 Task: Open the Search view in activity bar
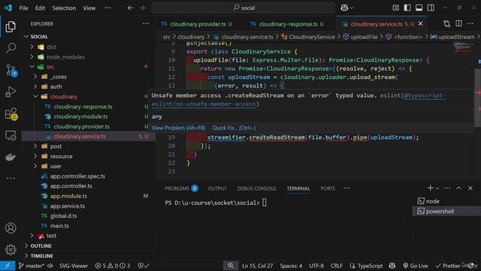coord(11,48)
